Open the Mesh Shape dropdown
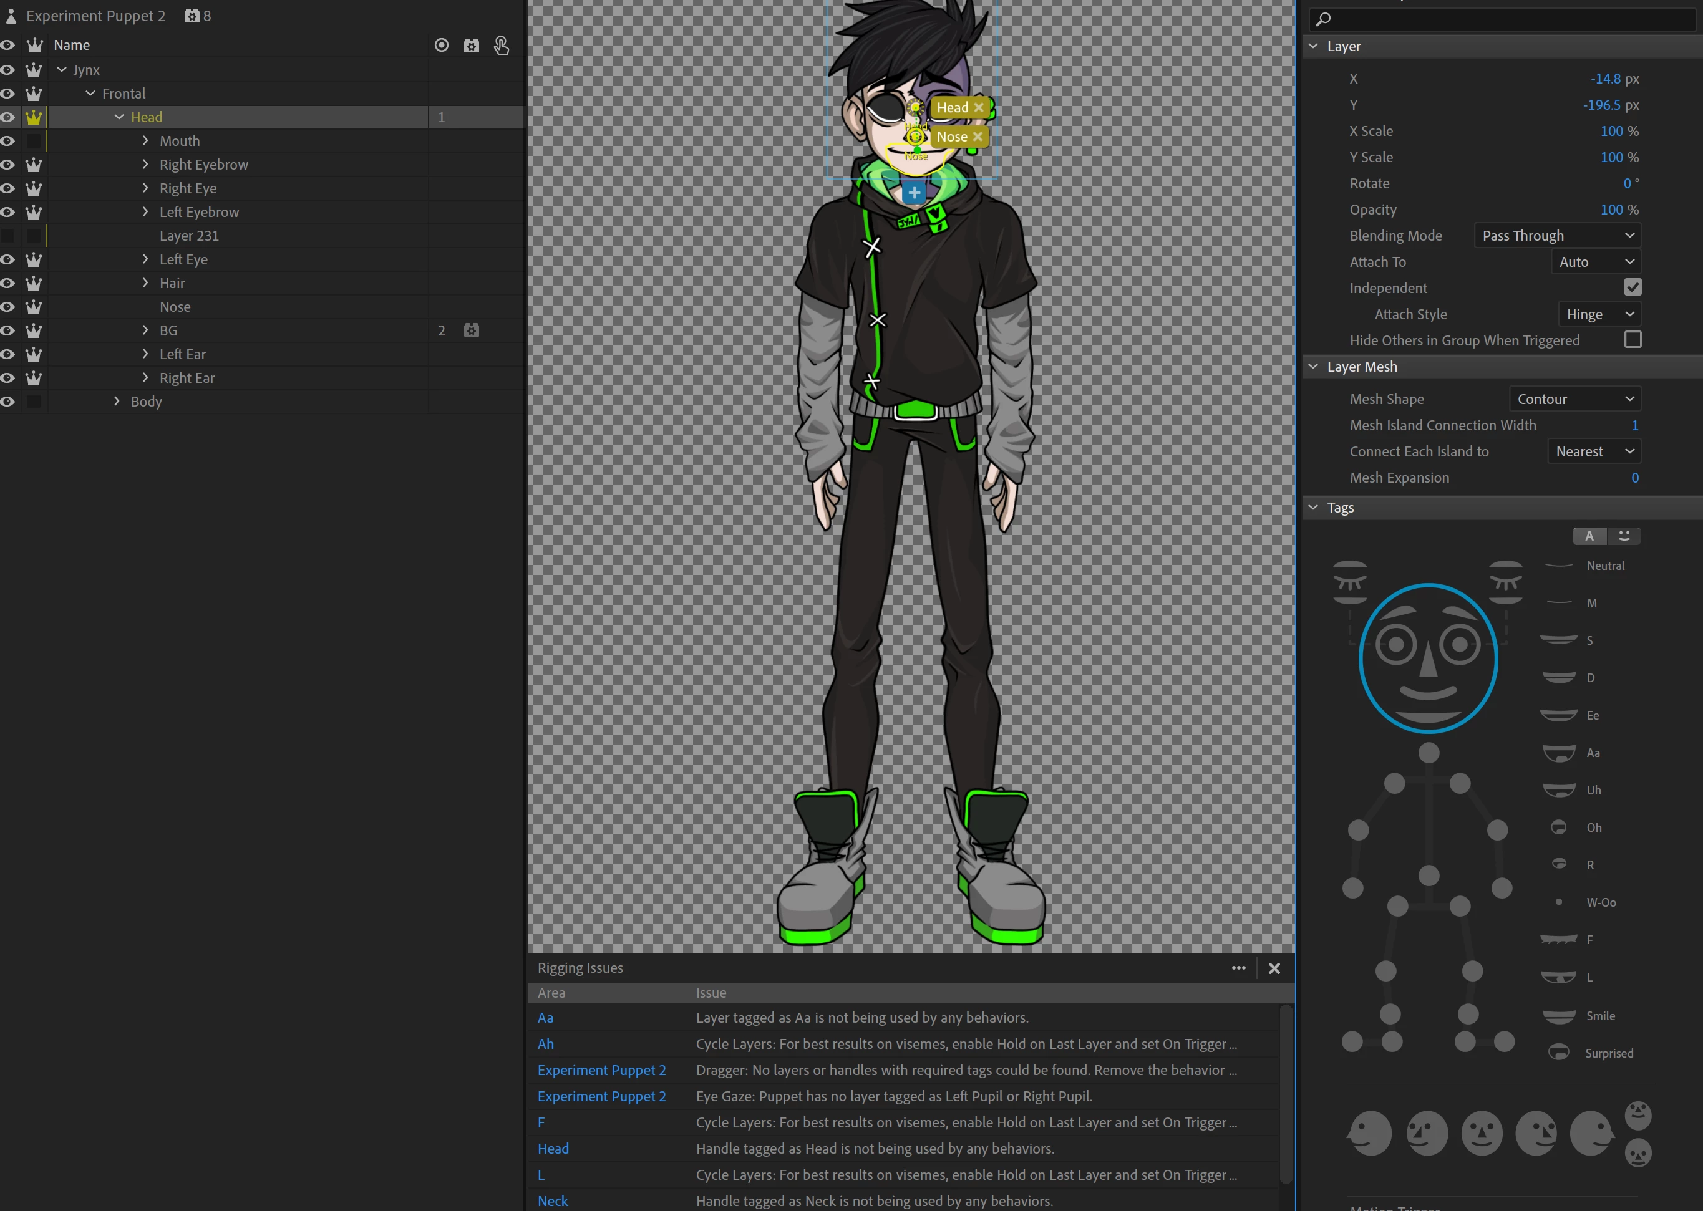This screenshot has width=1703, height=1211. 1574,399
